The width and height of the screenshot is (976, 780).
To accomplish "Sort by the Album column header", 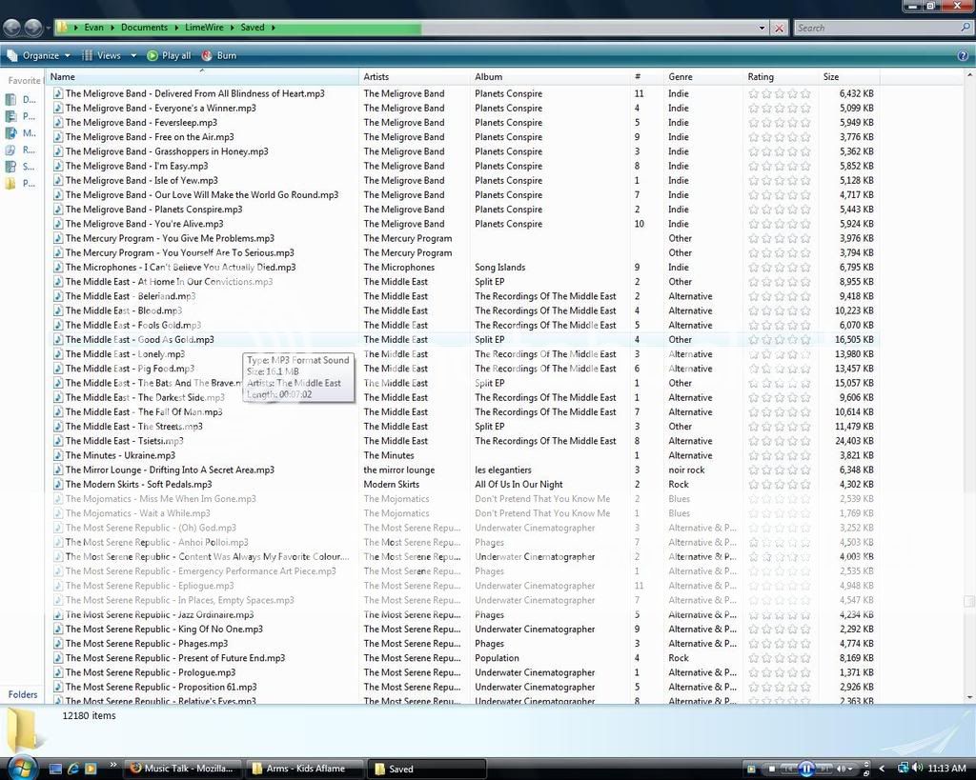I will [x=550, y=76].
